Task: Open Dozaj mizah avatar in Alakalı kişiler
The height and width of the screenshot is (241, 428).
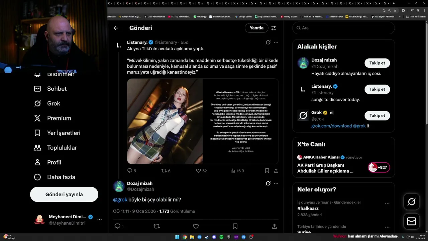Action: tap(303, 63)
